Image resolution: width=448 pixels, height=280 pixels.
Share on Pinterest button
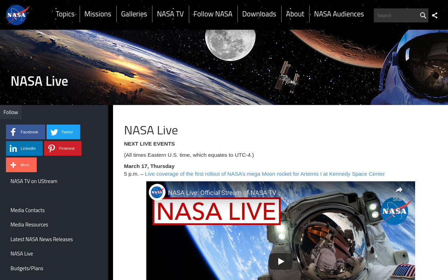click(x=63, y=148)
